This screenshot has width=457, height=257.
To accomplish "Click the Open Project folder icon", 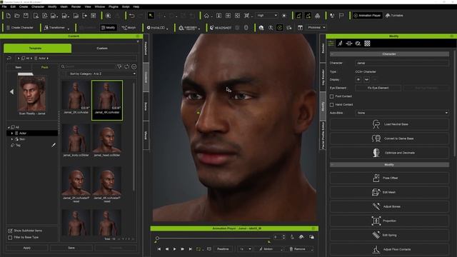I will click(17, 16).
